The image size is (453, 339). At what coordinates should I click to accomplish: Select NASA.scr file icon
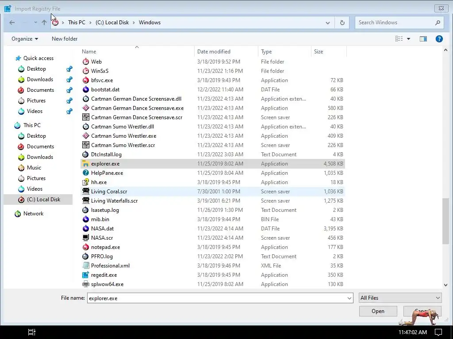(x=86, y=238)
